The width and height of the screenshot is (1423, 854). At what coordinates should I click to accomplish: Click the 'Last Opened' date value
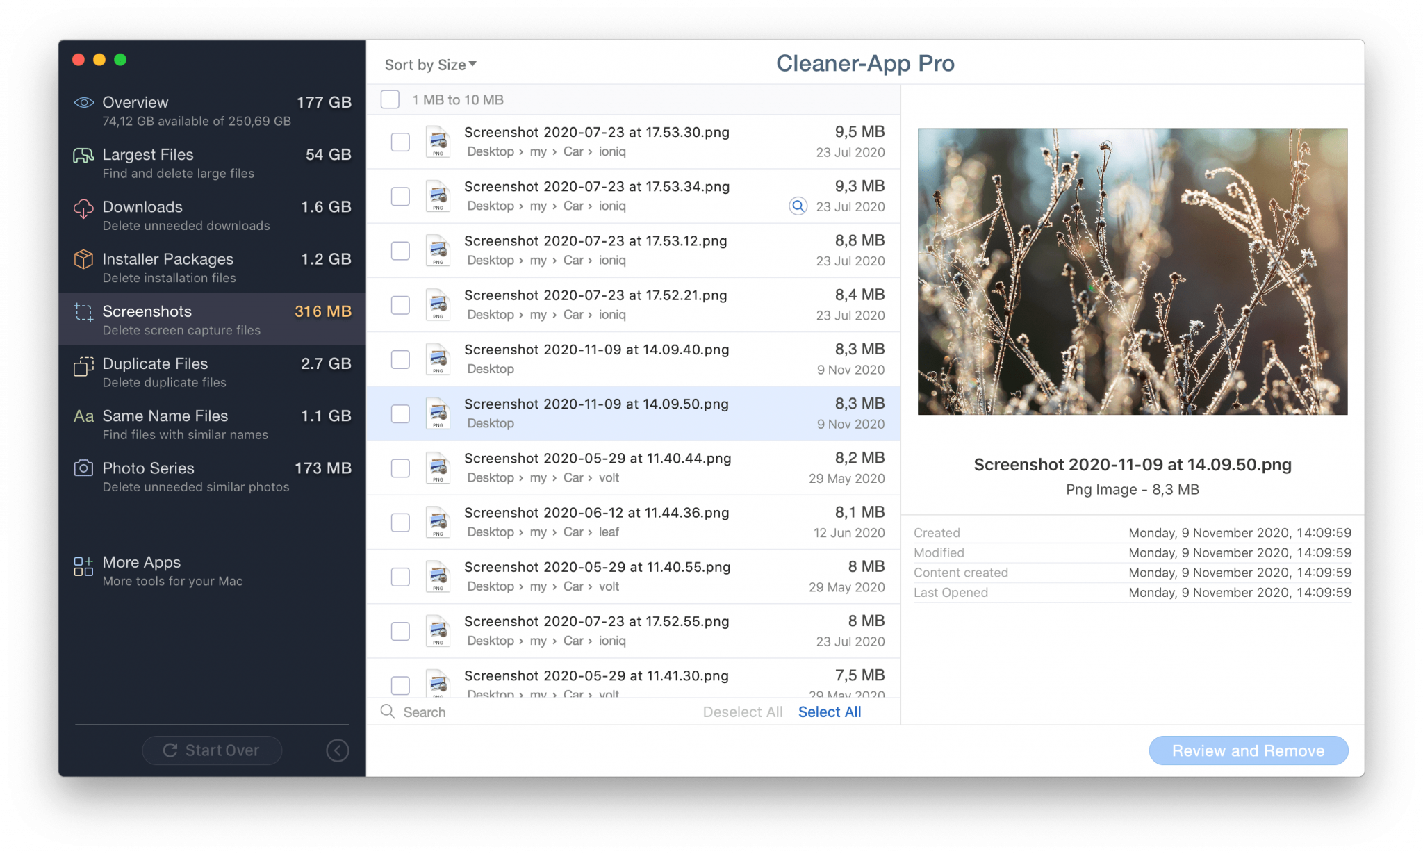1240,593
